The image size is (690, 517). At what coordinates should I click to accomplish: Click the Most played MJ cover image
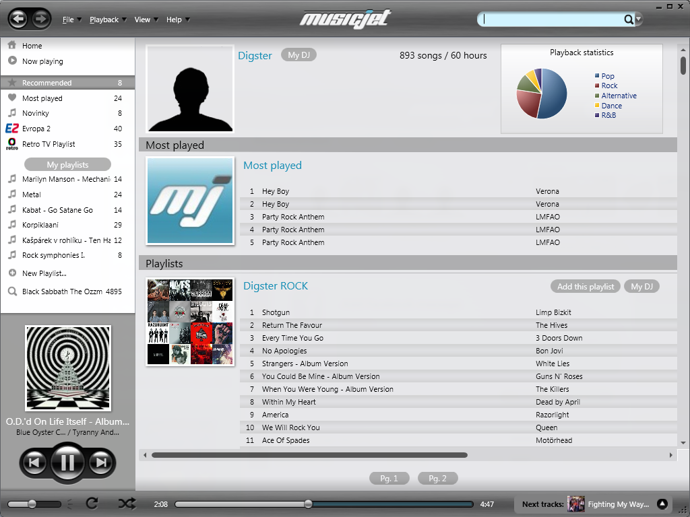190,201
